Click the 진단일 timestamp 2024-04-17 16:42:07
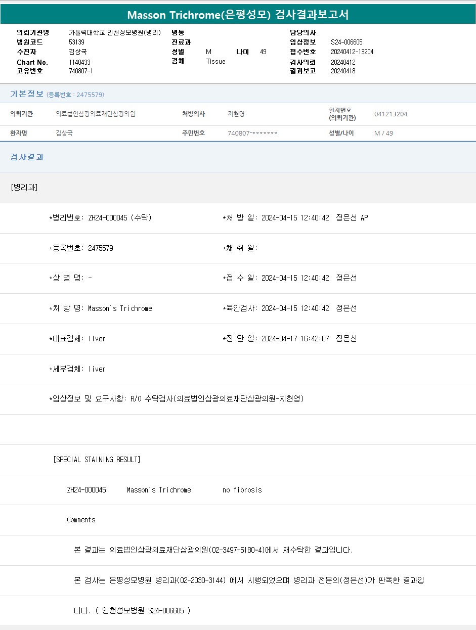This screenshot has height=630, width=476. tap(295, 339)
